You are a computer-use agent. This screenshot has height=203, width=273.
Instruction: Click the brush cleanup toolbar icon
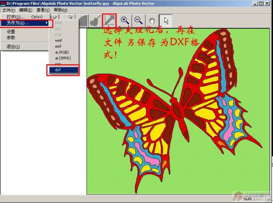click(x=96, y=21)
